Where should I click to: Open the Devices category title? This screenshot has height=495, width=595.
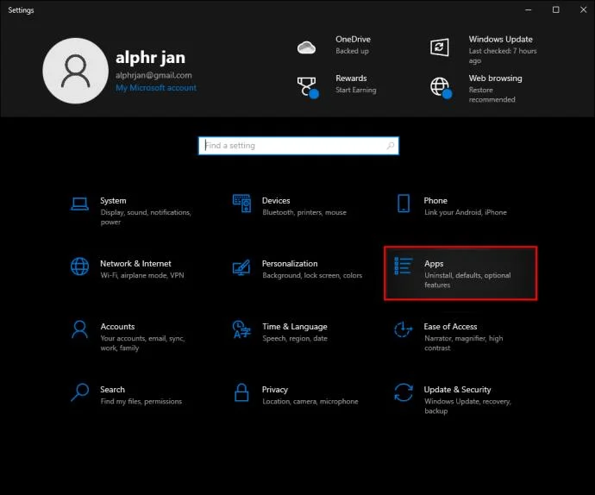(276, 200)
